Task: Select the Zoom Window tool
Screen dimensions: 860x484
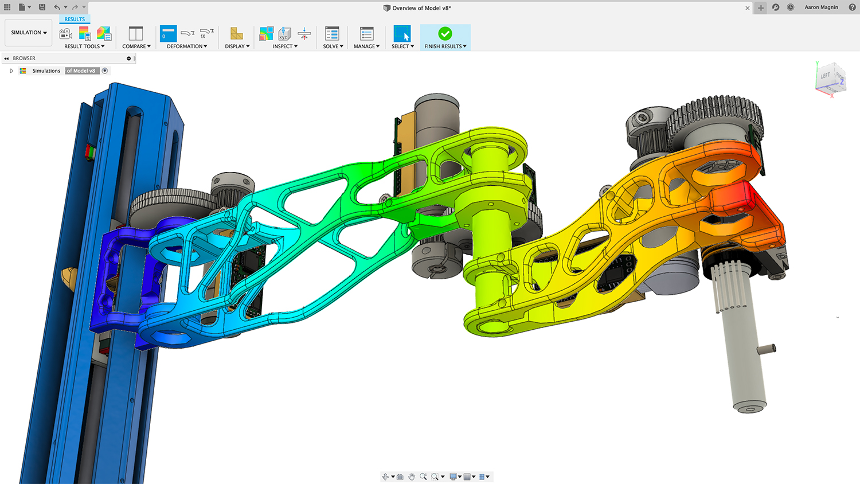Action: click(435, 477)
